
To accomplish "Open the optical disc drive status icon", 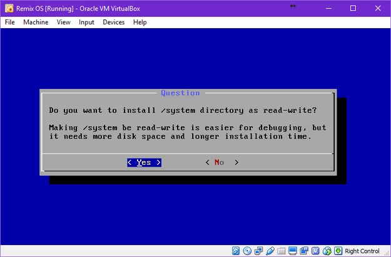I will [x=247, y=251].
